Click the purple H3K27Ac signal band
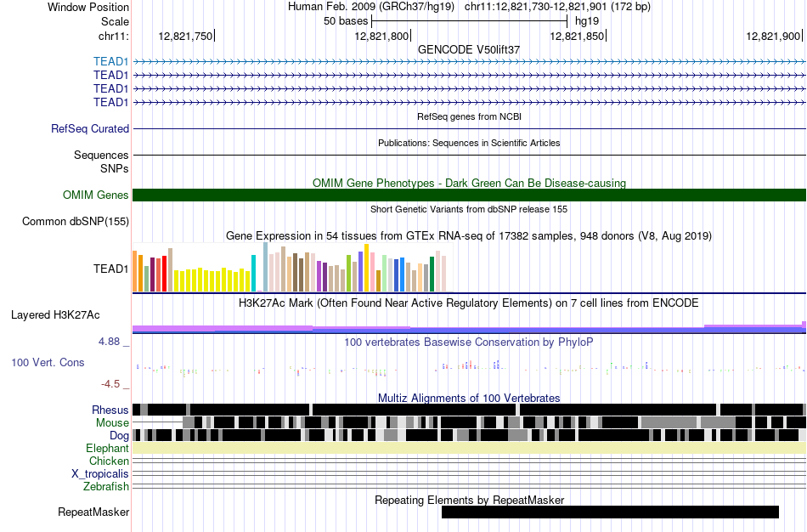Image resolution: width=807 pixels, height=532 pixels. [469, 329]
